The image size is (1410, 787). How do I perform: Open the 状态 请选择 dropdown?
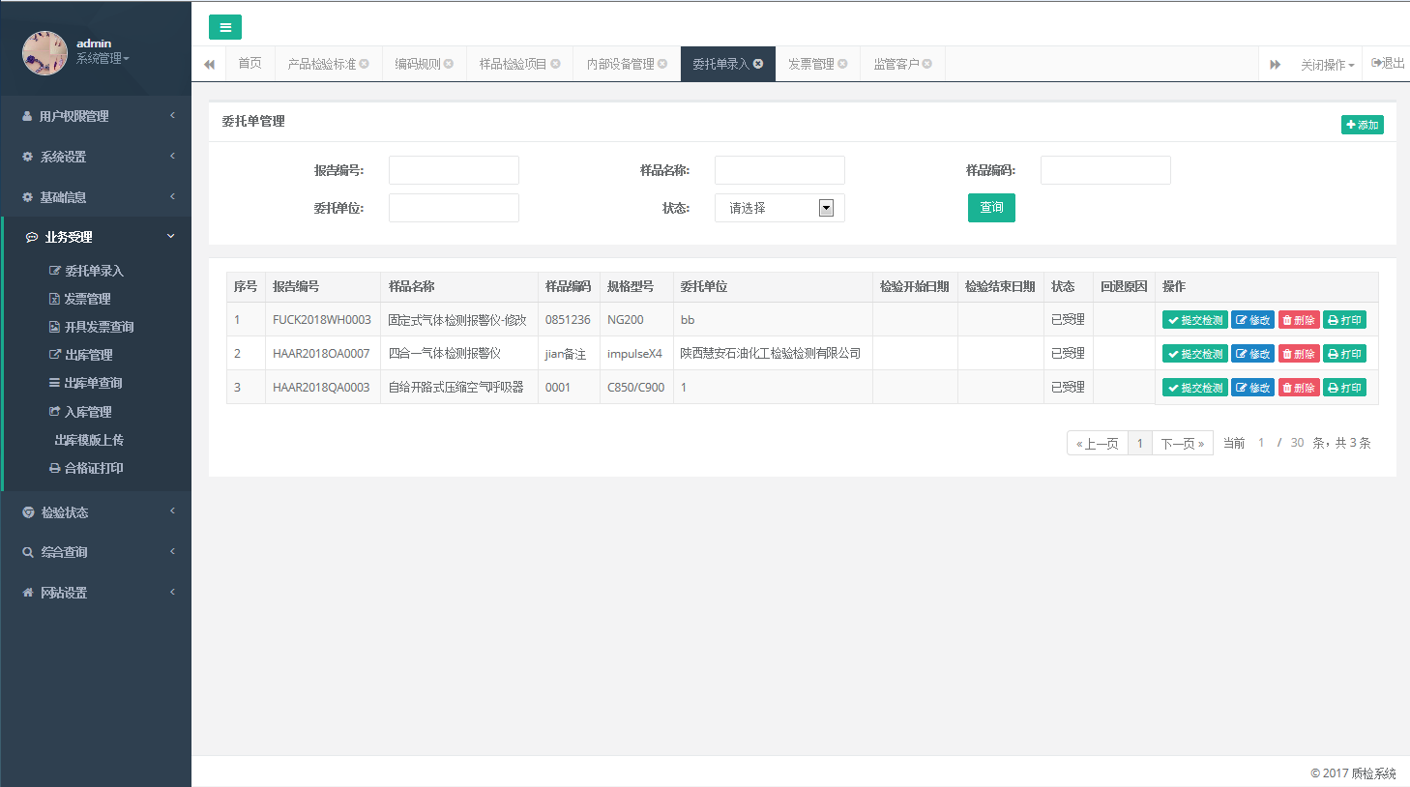(x=779, y=208)
